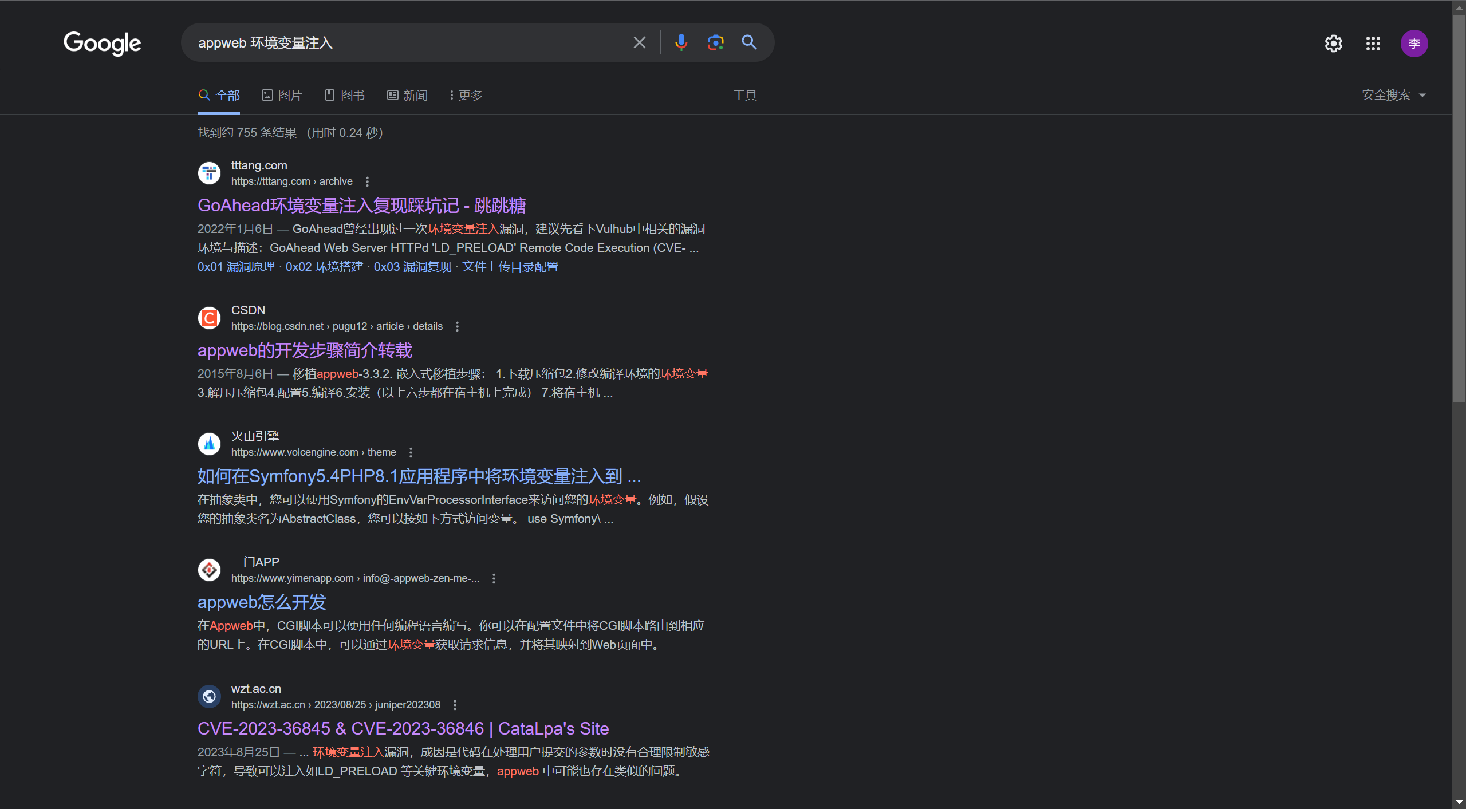This screenshot has height=809, width=1466.
Task: Click into the search box text
Action: tap(266, 43)
